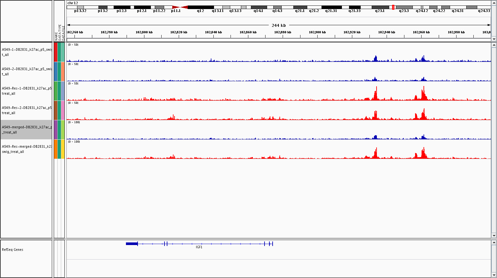
Task: Click the RefSeq Genes track name
Action: click(13, 250)
